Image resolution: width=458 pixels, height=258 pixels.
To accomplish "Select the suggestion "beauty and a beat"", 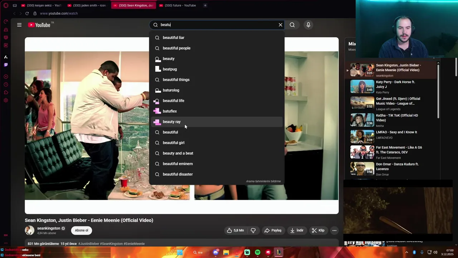I will click(x=216, y=153).
